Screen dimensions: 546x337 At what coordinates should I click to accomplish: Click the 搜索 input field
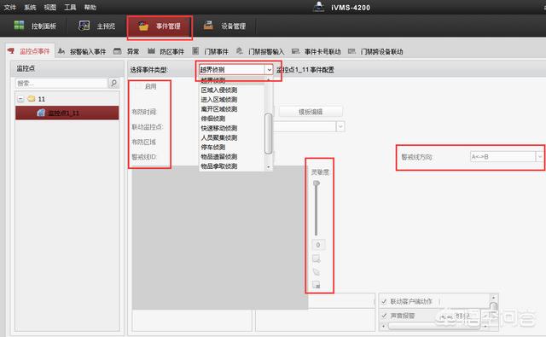click(61, 84)
